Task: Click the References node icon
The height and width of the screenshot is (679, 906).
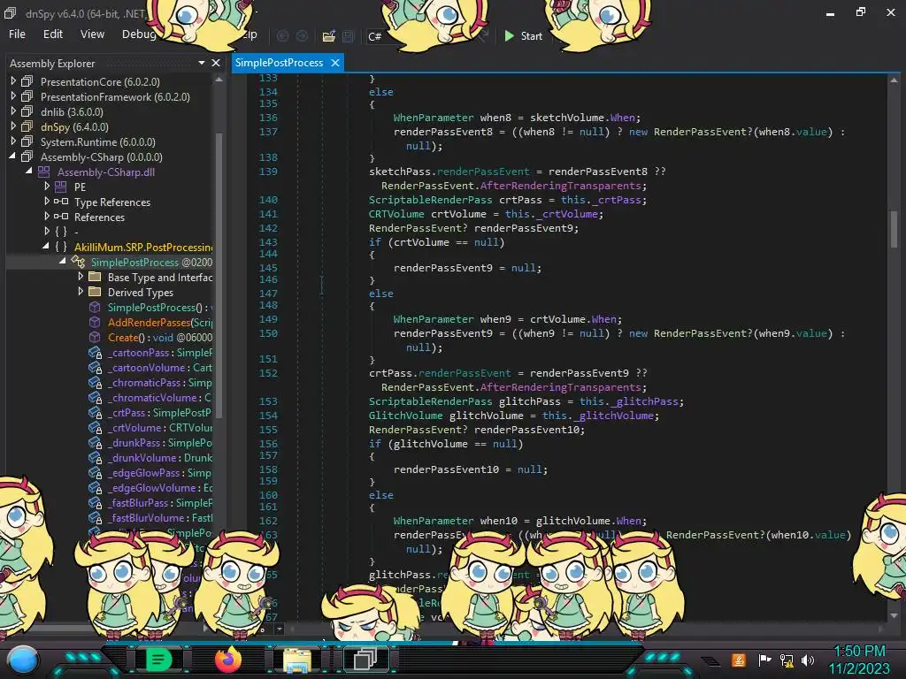Action: click(x=61, y=217)
